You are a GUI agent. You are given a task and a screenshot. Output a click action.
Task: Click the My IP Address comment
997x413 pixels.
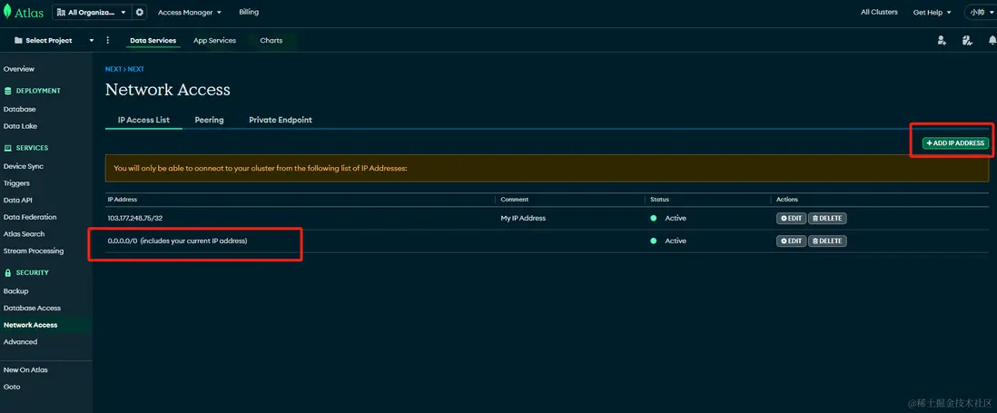(523, 219)
